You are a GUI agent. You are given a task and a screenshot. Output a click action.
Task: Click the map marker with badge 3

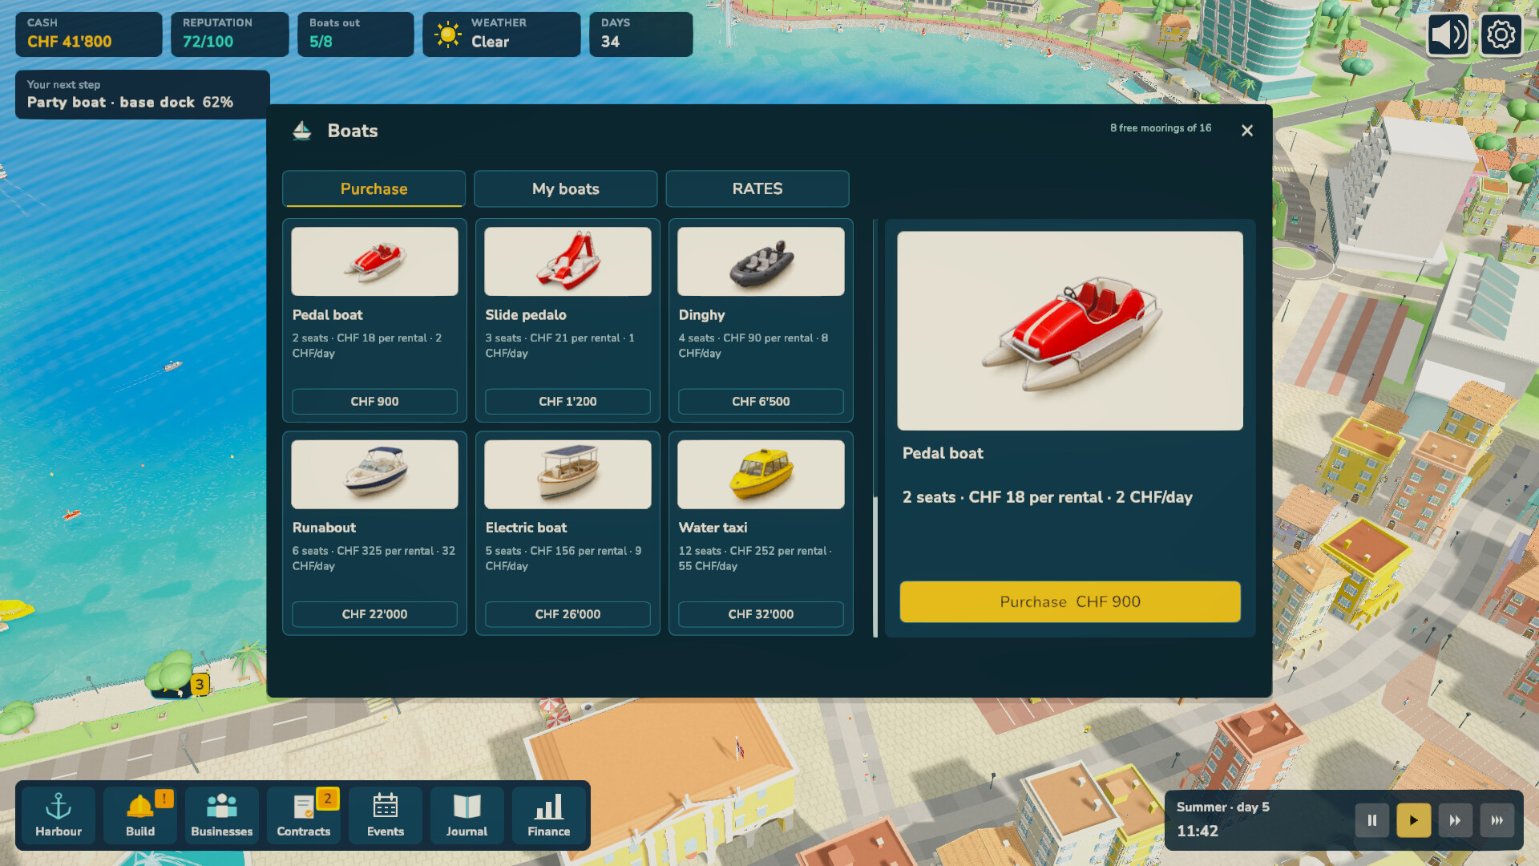(x=200, y=684)
